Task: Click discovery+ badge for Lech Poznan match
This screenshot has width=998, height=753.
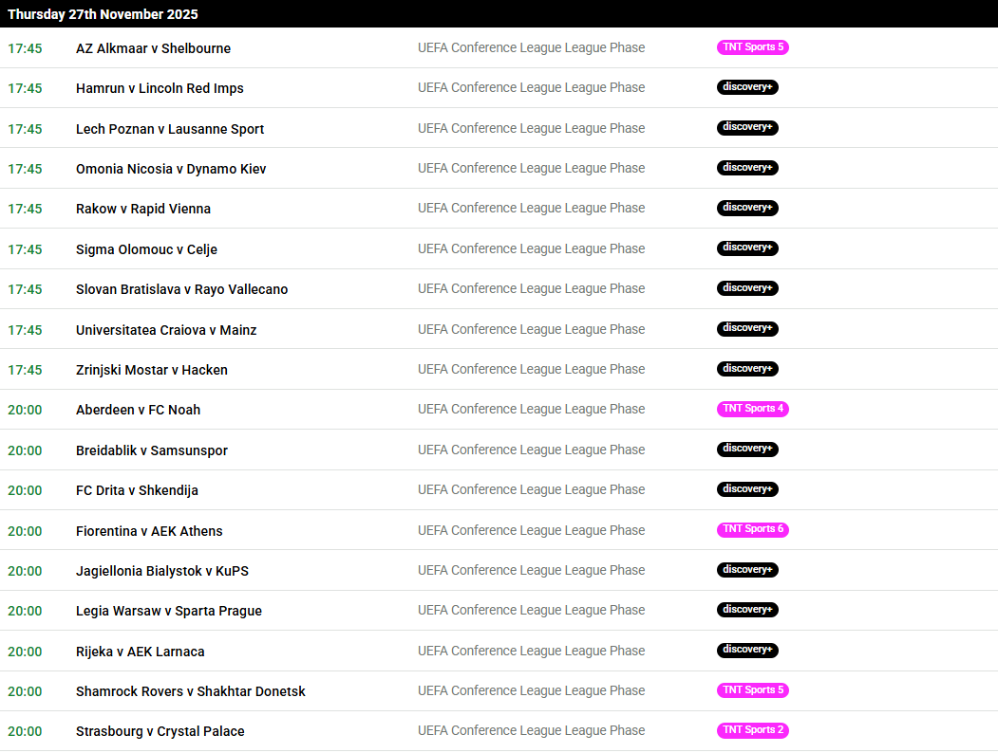Action: [x=747, y=127]
